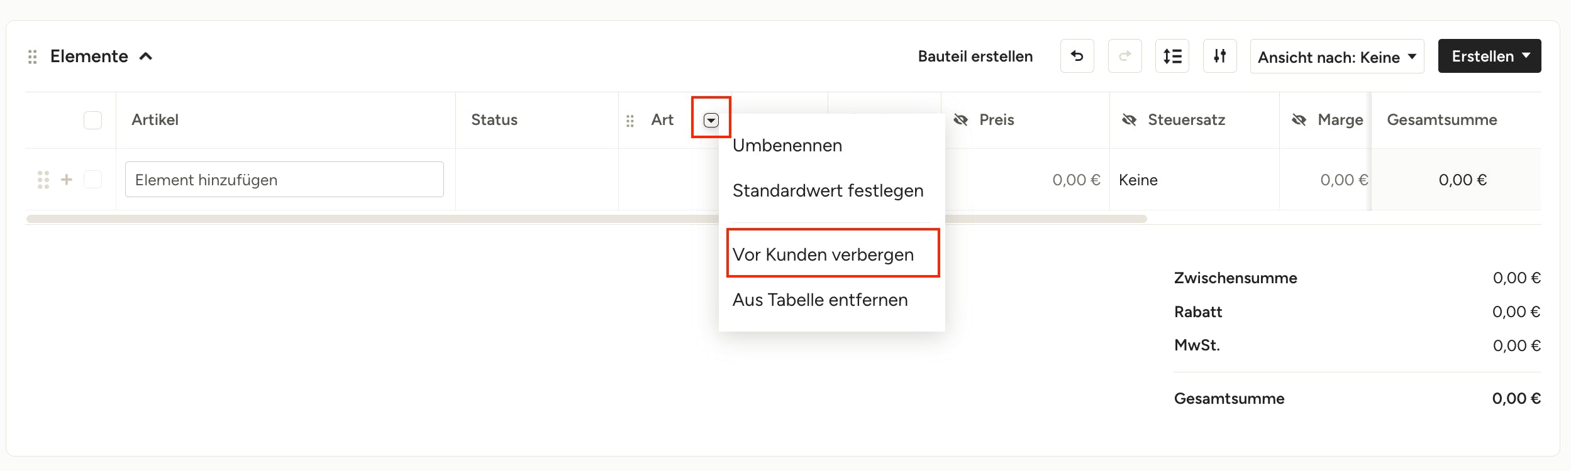Screen dimensions: 1571x471
Task: Open the Art column dropdown arrow
Action: click(711, 120)
